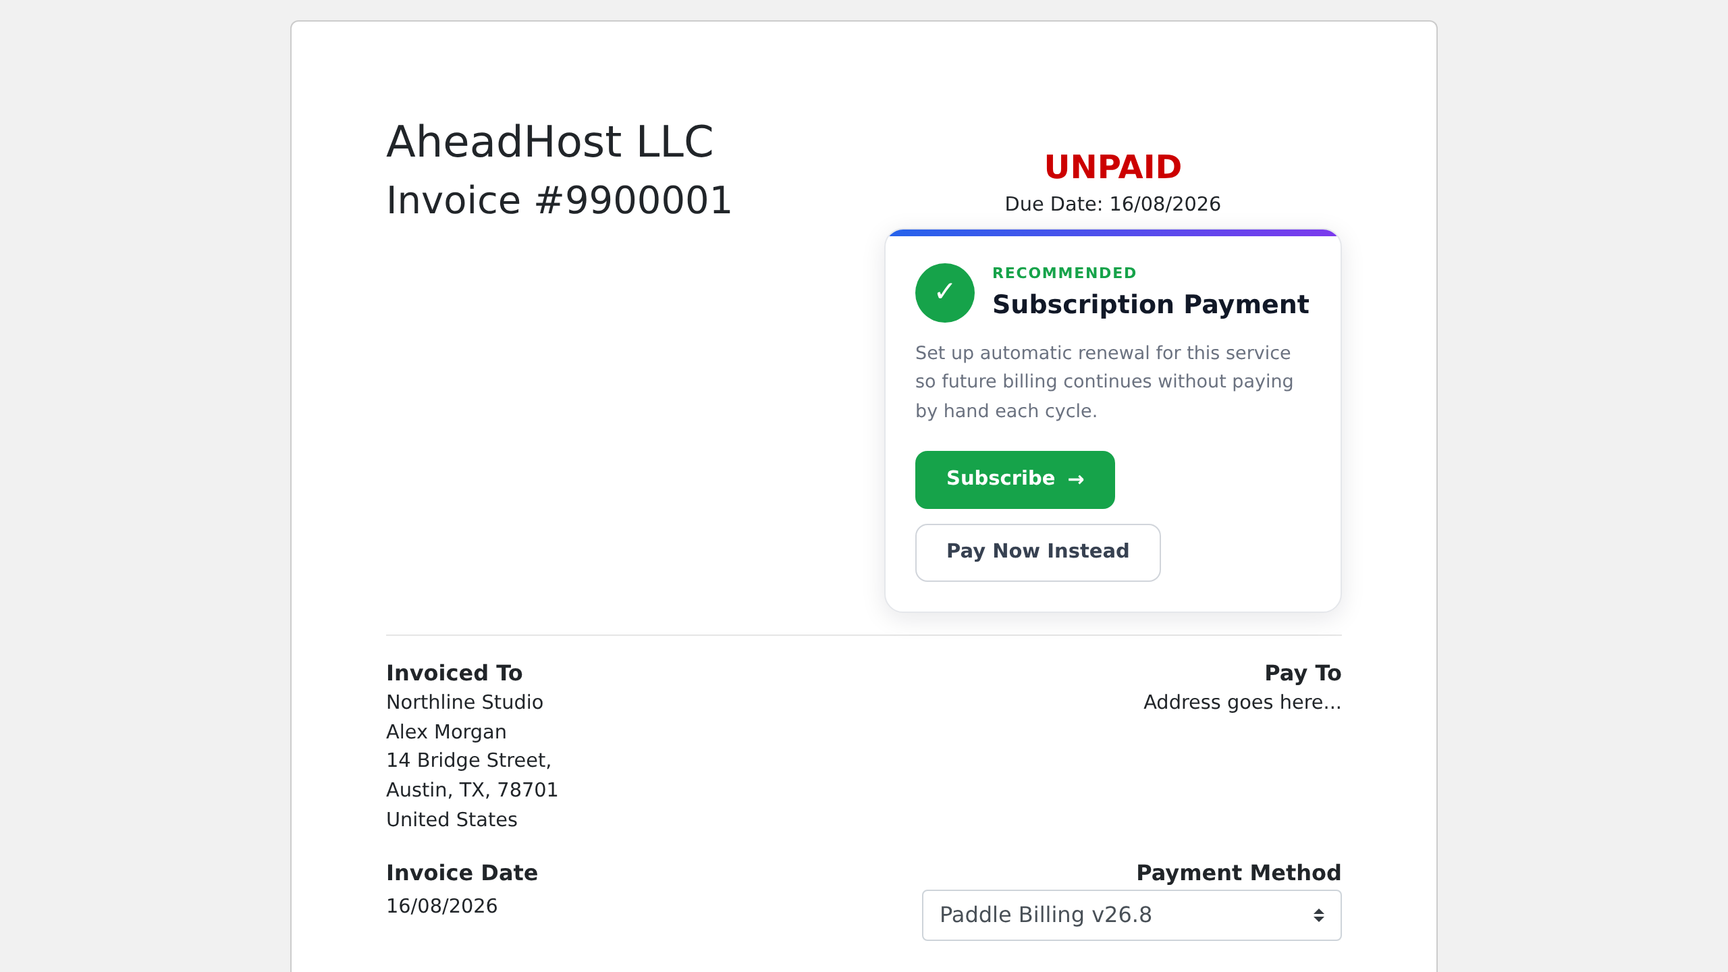
Task: Click the Payment Method heading label
Action: (1239, 873)
